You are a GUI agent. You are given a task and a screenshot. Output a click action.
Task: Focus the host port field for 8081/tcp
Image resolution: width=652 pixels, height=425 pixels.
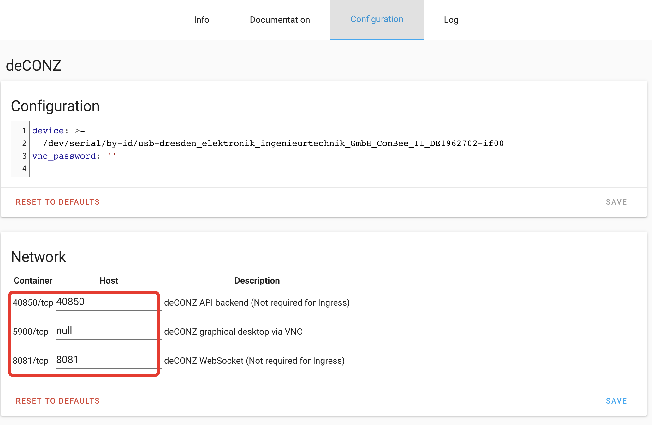coord(106,360)
